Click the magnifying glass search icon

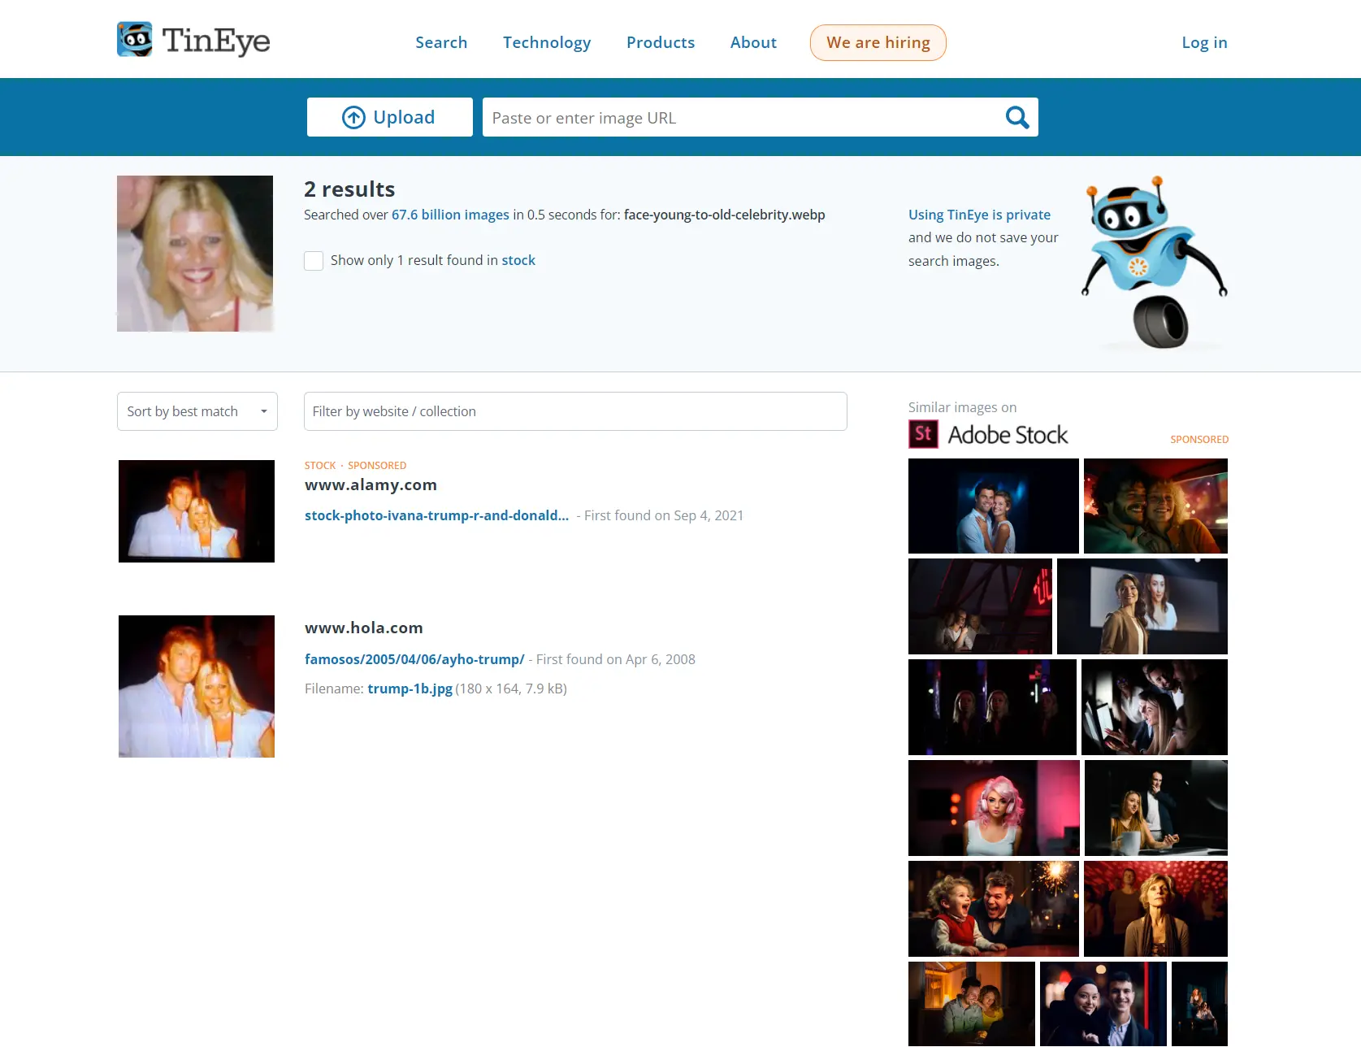(x=1016, y=118)
